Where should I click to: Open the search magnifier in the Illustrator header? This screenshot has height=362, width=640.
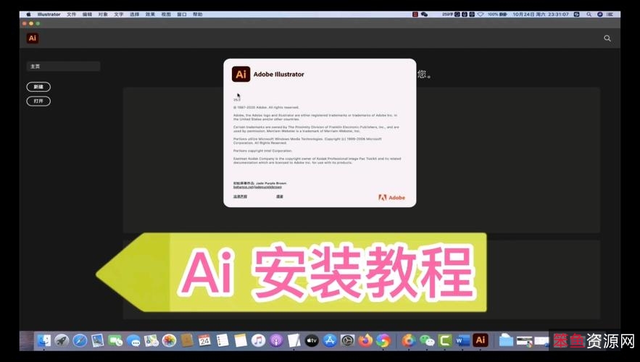point(607,38)
